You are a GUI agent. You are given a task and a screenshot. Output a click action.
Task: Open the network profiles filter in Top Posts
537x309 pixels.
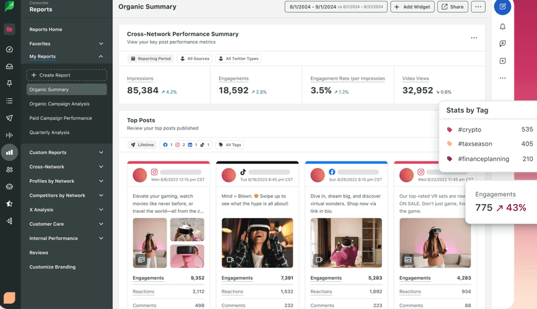(186, 145)
